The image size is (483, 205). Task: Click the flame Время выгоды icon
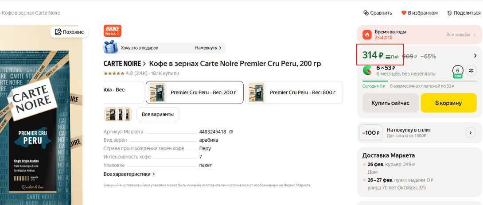click(x=367, y=35)
